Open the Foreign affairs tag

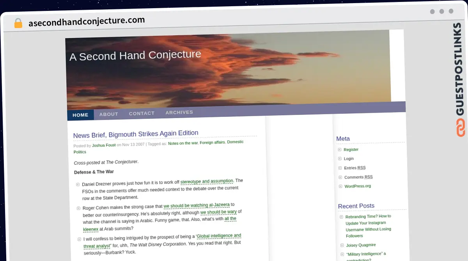[212, 143]
